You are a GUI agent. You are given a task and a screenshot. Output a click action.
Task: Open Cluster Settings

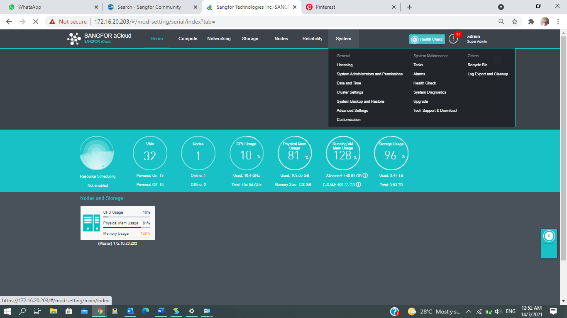point(350,92)
